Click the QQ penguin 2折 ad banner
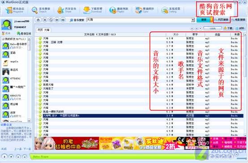This screenshot has height=163, width=248. (x=160, y=143)
